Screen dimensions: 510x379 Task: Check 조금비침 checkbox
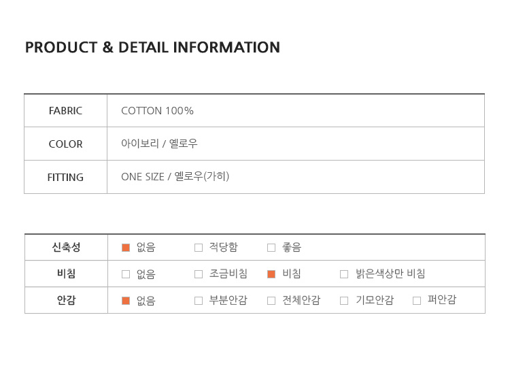click(199, 274)
